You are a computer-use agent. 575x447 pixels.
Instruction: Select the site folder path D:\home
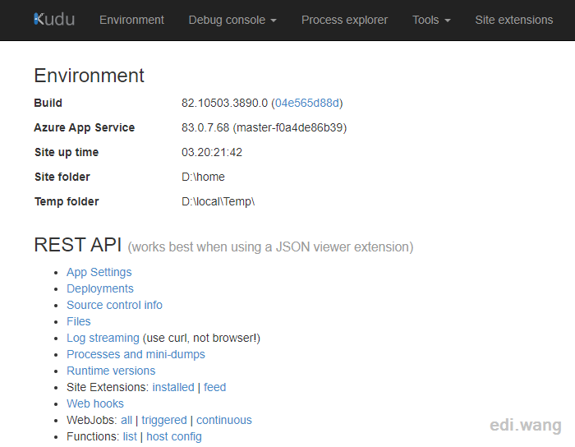click(x=203, y=177)
